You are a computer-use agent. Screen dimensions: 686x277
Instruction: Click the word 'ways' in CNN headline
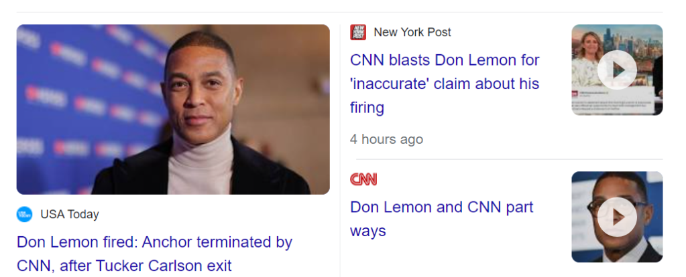pos(368,232)
